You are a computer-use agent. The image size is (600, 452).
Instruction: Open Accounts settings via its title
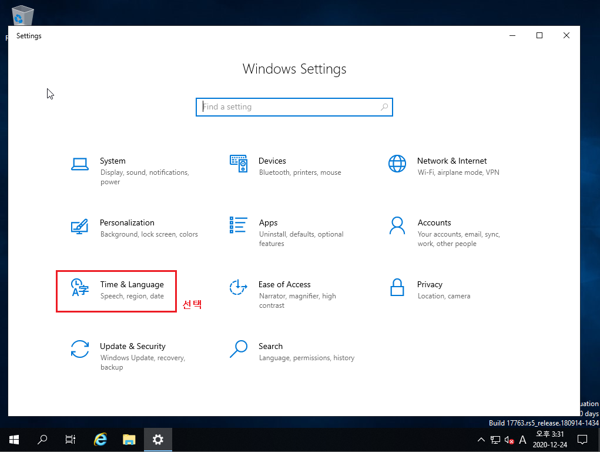[434, 222]
